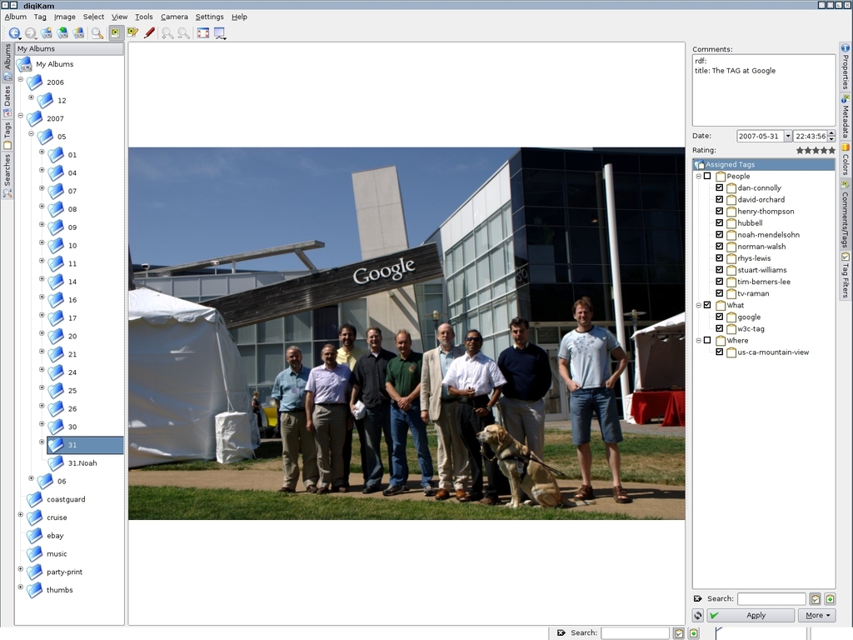Switch to full screen mode icon

click(203, 33)
